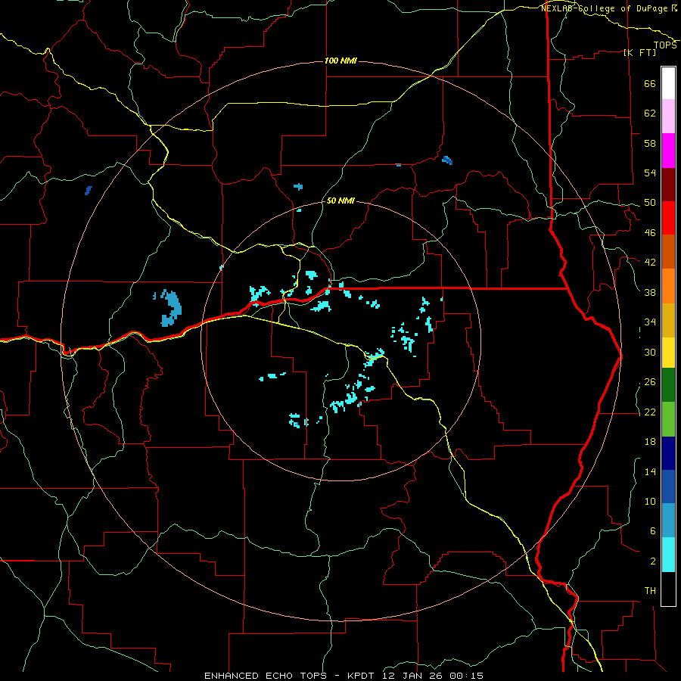This screenshot has width=681, height=681.
Task: Pick the '34' legend value
Action: click(650, 322)
